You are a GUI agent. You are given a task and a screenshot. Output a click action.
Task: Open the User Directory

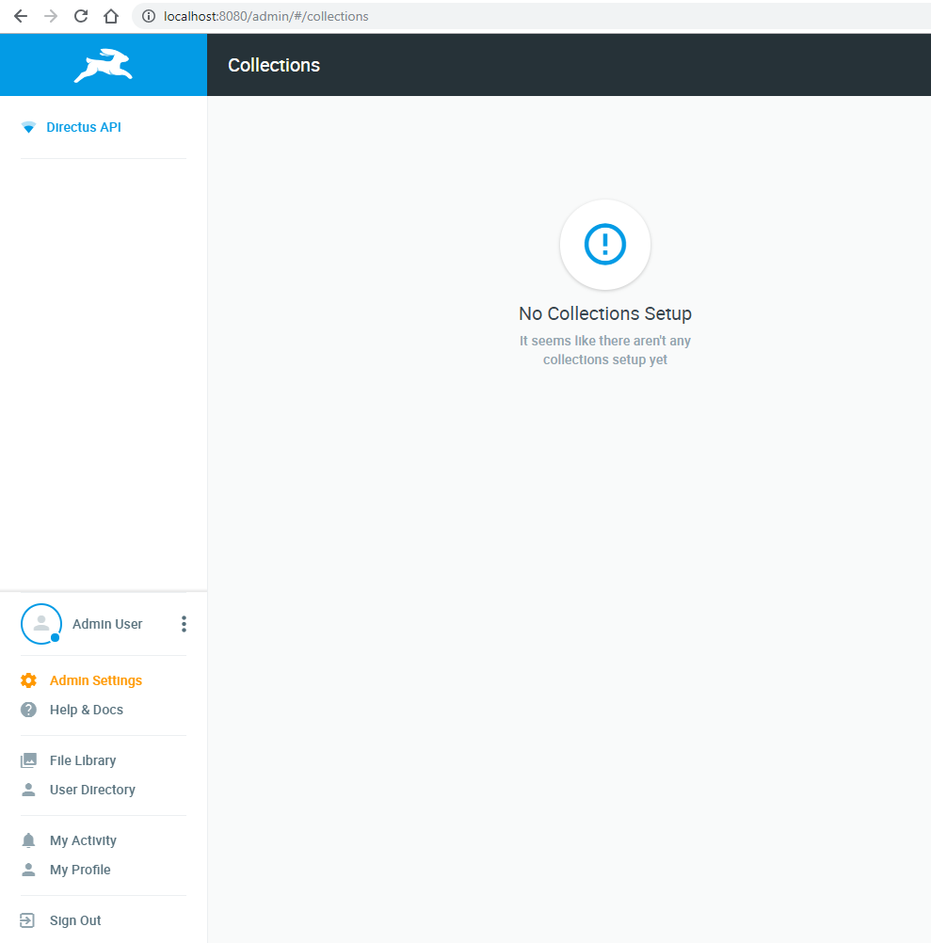pyautogui.click(x=92, y=790)
